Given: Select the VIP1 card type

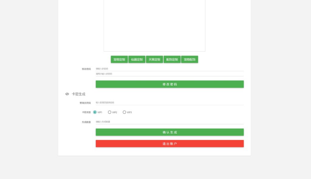Looking at the screenshot, I should click(x=94, y=112).
